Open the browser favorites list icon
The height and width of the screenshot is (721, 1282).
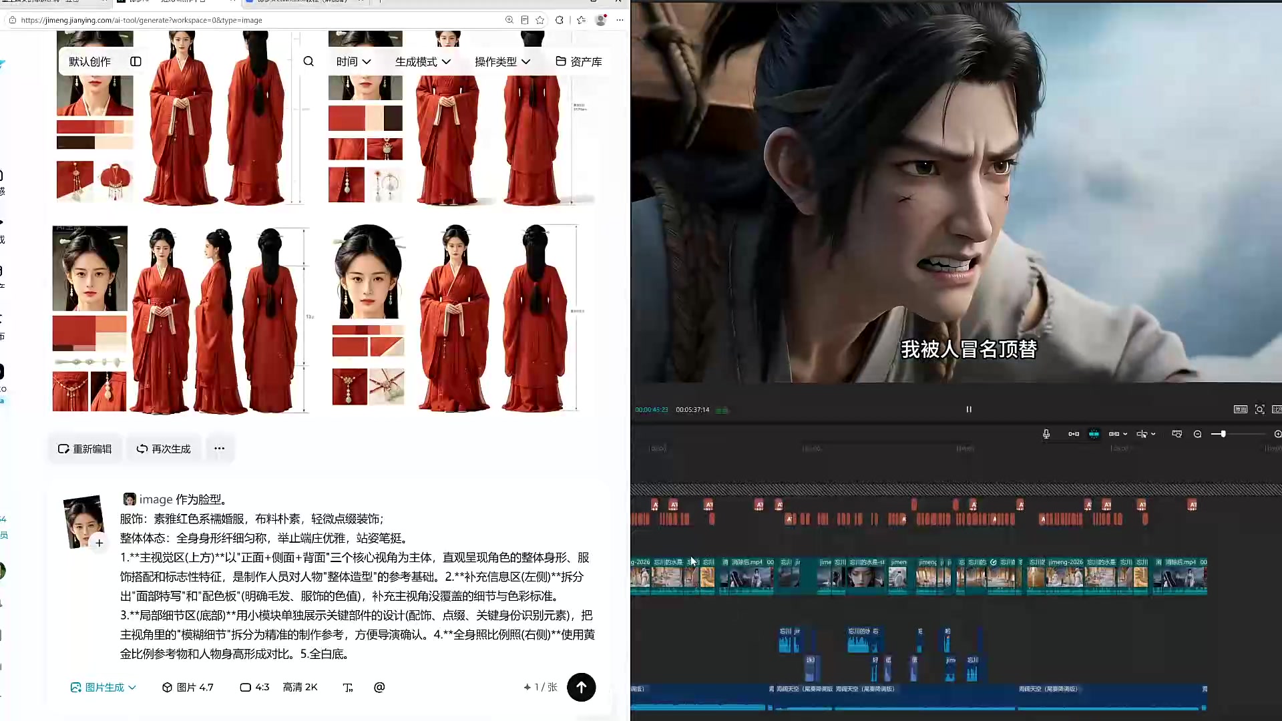[581, 20]
